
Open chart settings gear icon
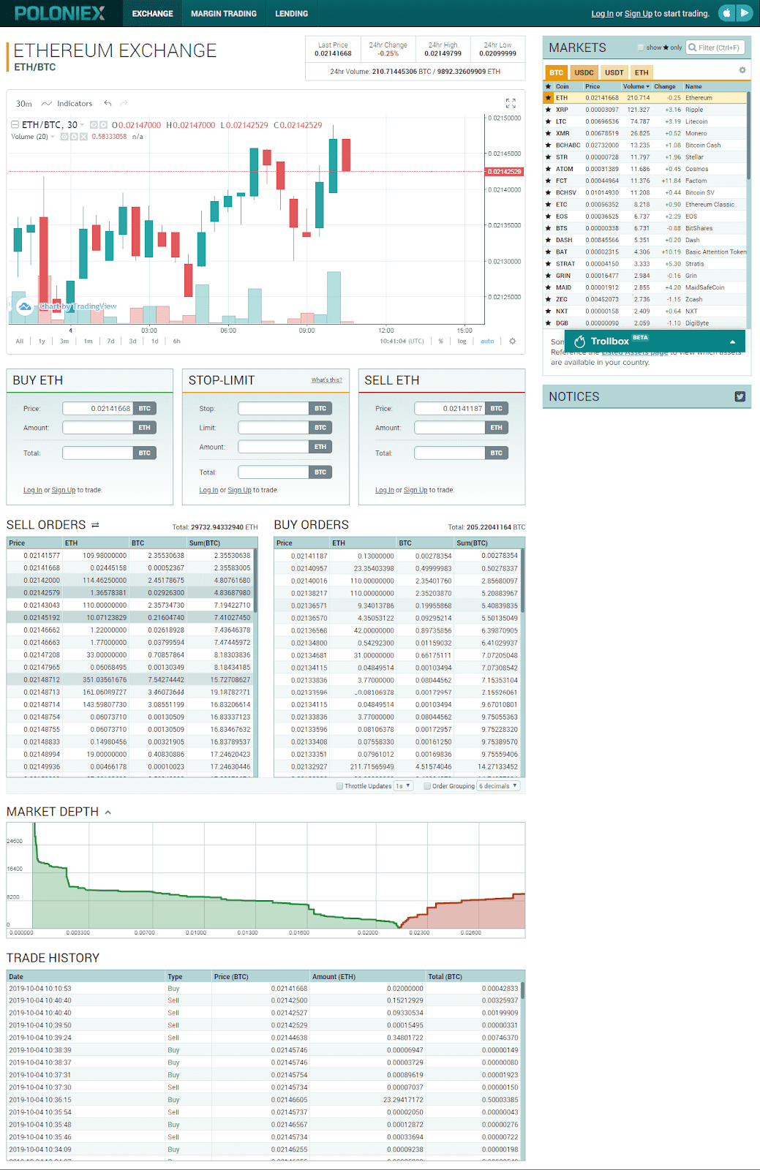click(512, 341)
